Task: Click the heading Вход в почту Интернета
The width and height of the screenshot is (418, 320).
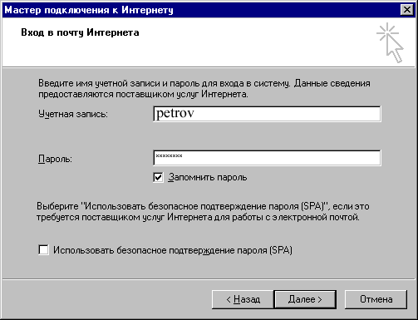Action: click(80, 32)
